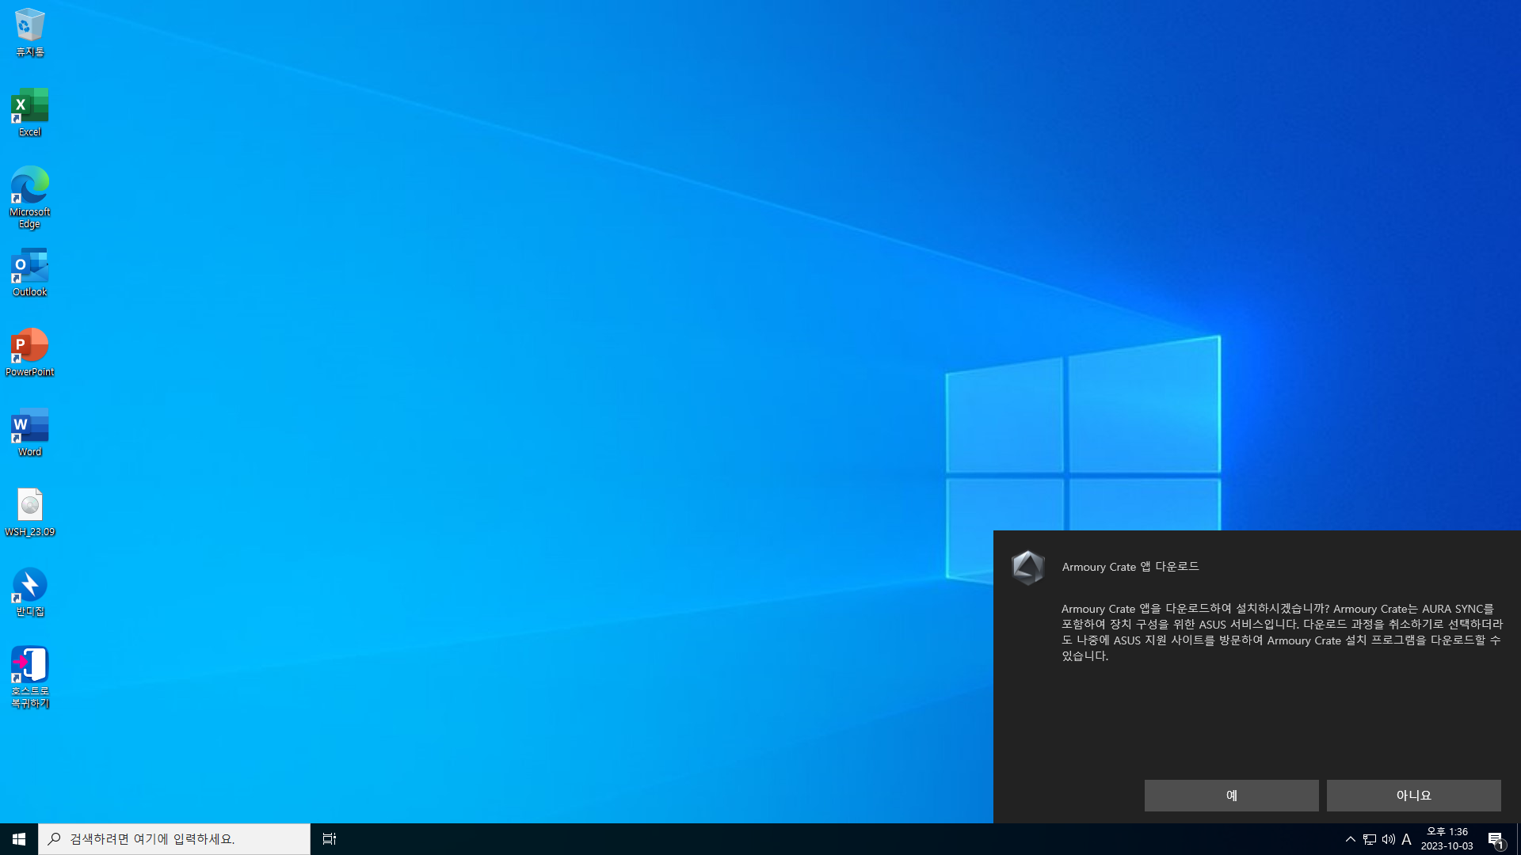Open the Outlook desktop shortcut
This screenshot has height=855, width=1521.
click(x=29, y=272)
